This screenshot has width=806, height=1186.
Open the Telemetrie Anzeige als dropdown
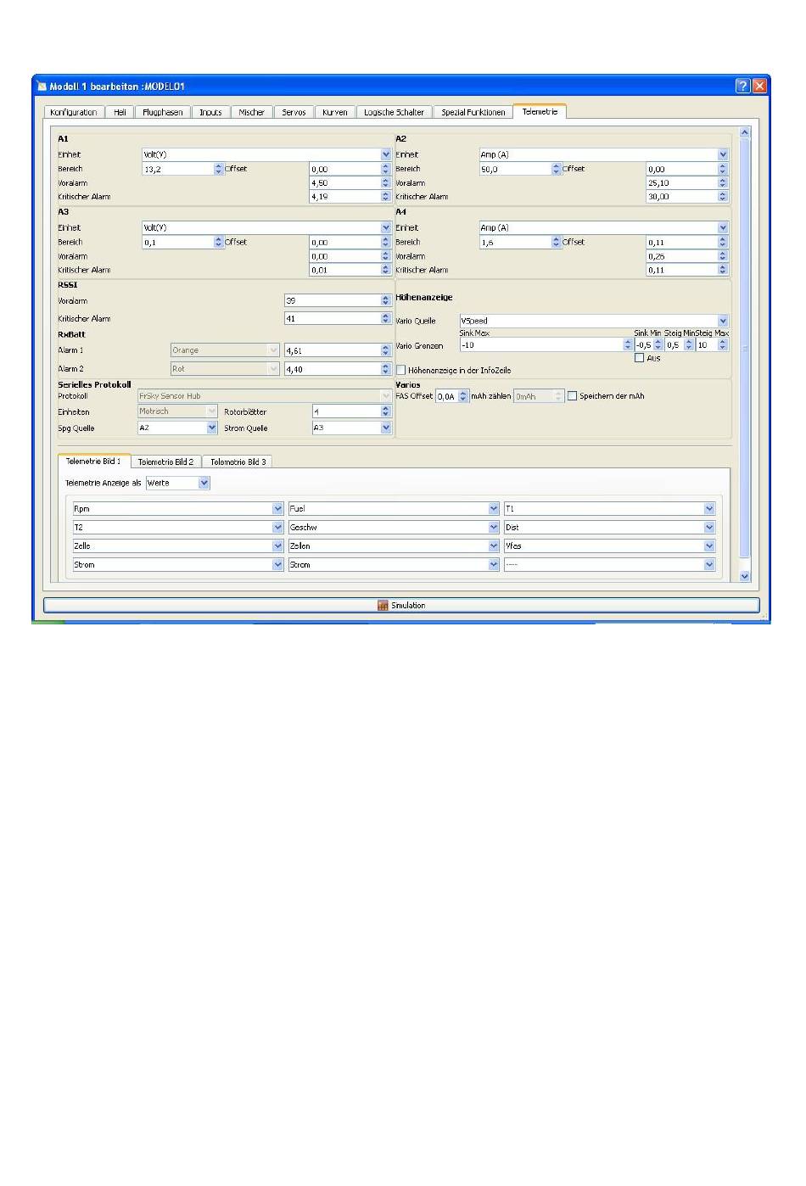point(177,483)
